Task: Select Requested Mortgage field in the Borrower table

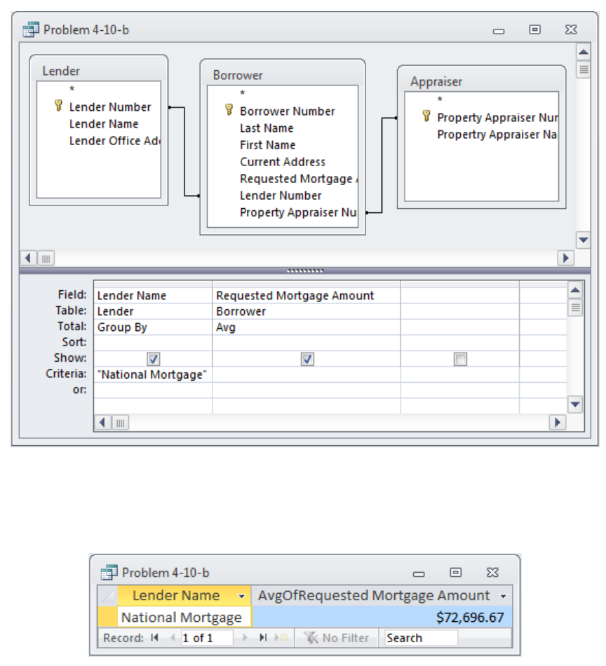Action: (x=299, y=179)
